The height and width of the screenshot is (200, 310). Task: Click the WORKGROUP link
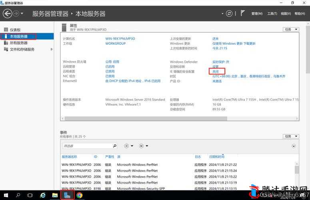click(x=116, y=44)
